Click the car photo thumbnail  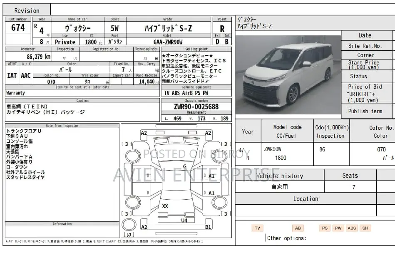(x=288, y=75)
